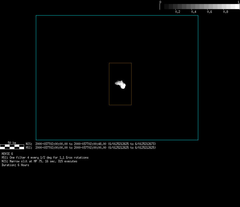
Task: Click the "50 km" scale label
Action: click(x=12, y=143)
